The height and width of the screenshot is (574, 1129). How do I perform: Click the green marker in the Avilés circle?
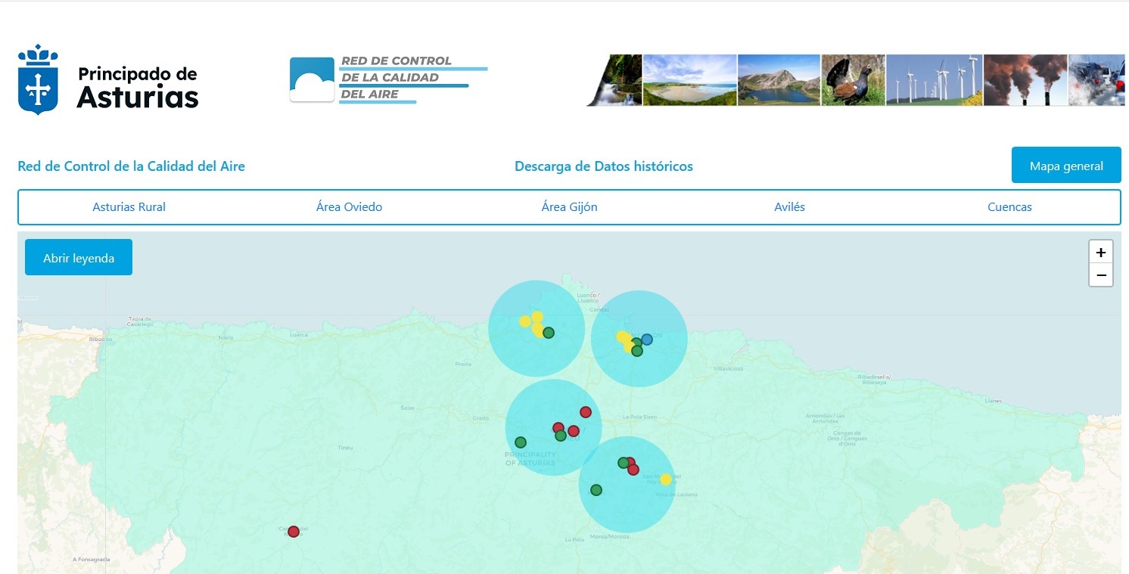[x=549, y=333]
